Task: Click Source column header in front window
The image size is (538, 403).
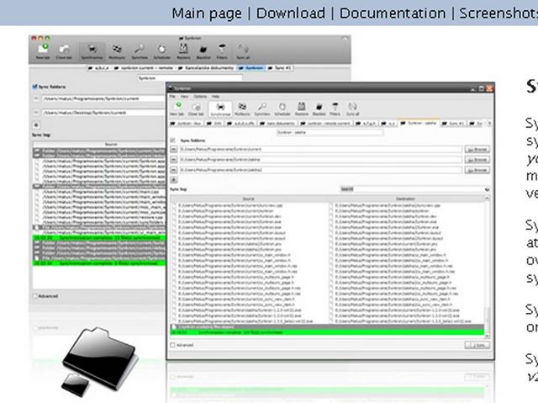Action: [x=249, y=199]
